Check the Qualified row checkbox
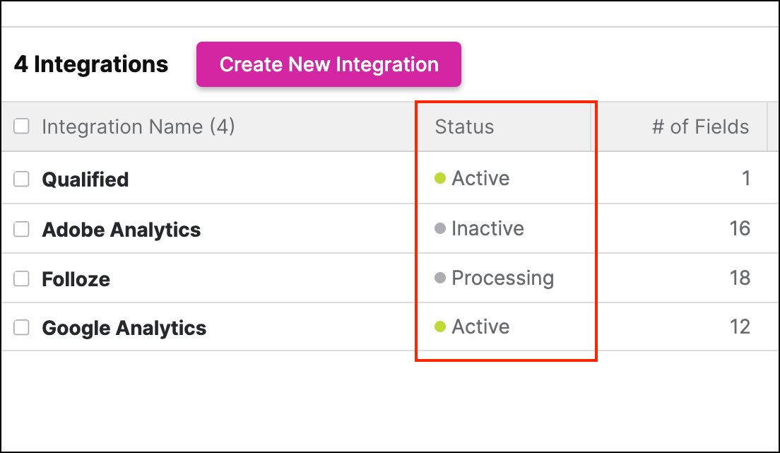 [22, 180]
